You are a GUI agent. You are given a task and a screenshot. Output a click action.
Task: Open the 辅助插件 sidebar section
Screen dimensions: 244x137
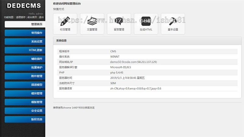[25, 59]
